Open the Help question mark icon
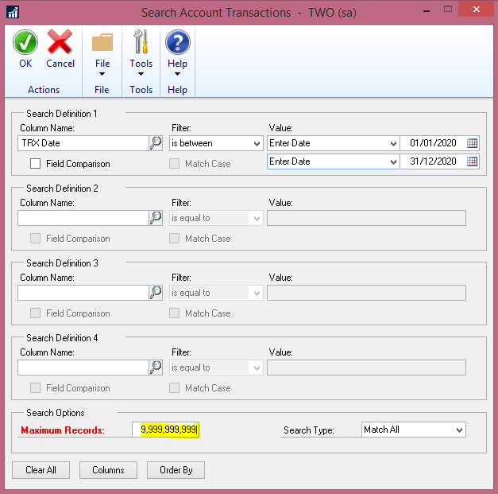Screen dimensions: 498x494 click(x=178, y=42)
